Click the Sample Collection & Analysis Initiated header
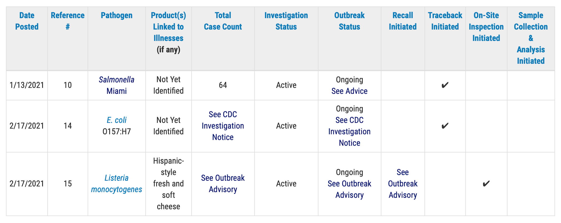Viewport: 561px width, 223px height. (531, 38)
